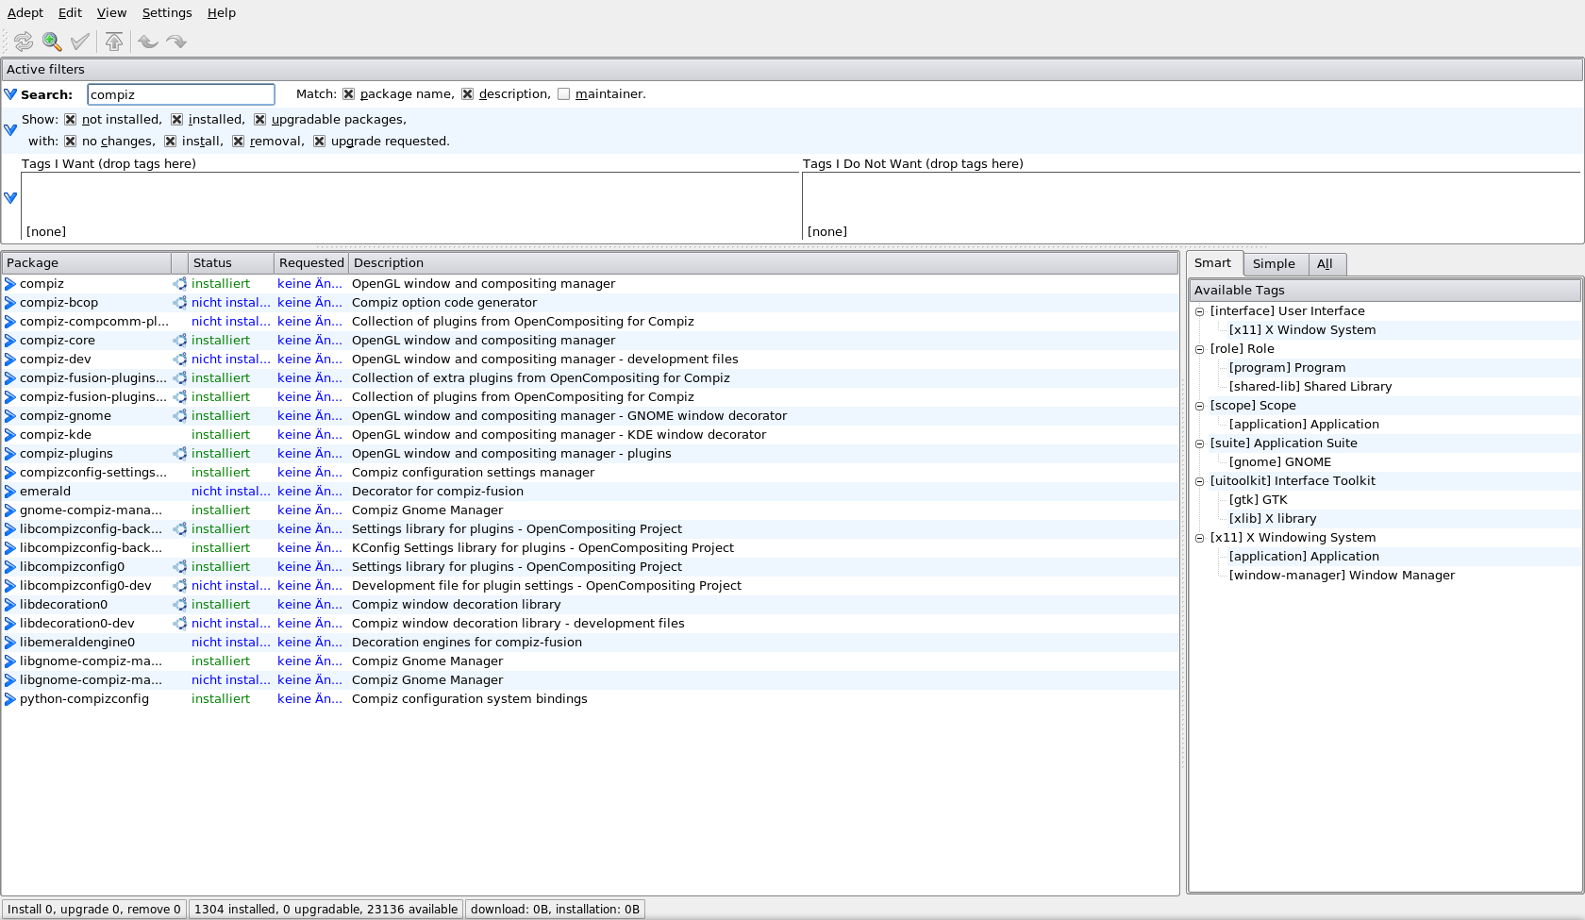Toggle the upgradable packages checkbox
1585x920 pixels.
coord(260,120)
